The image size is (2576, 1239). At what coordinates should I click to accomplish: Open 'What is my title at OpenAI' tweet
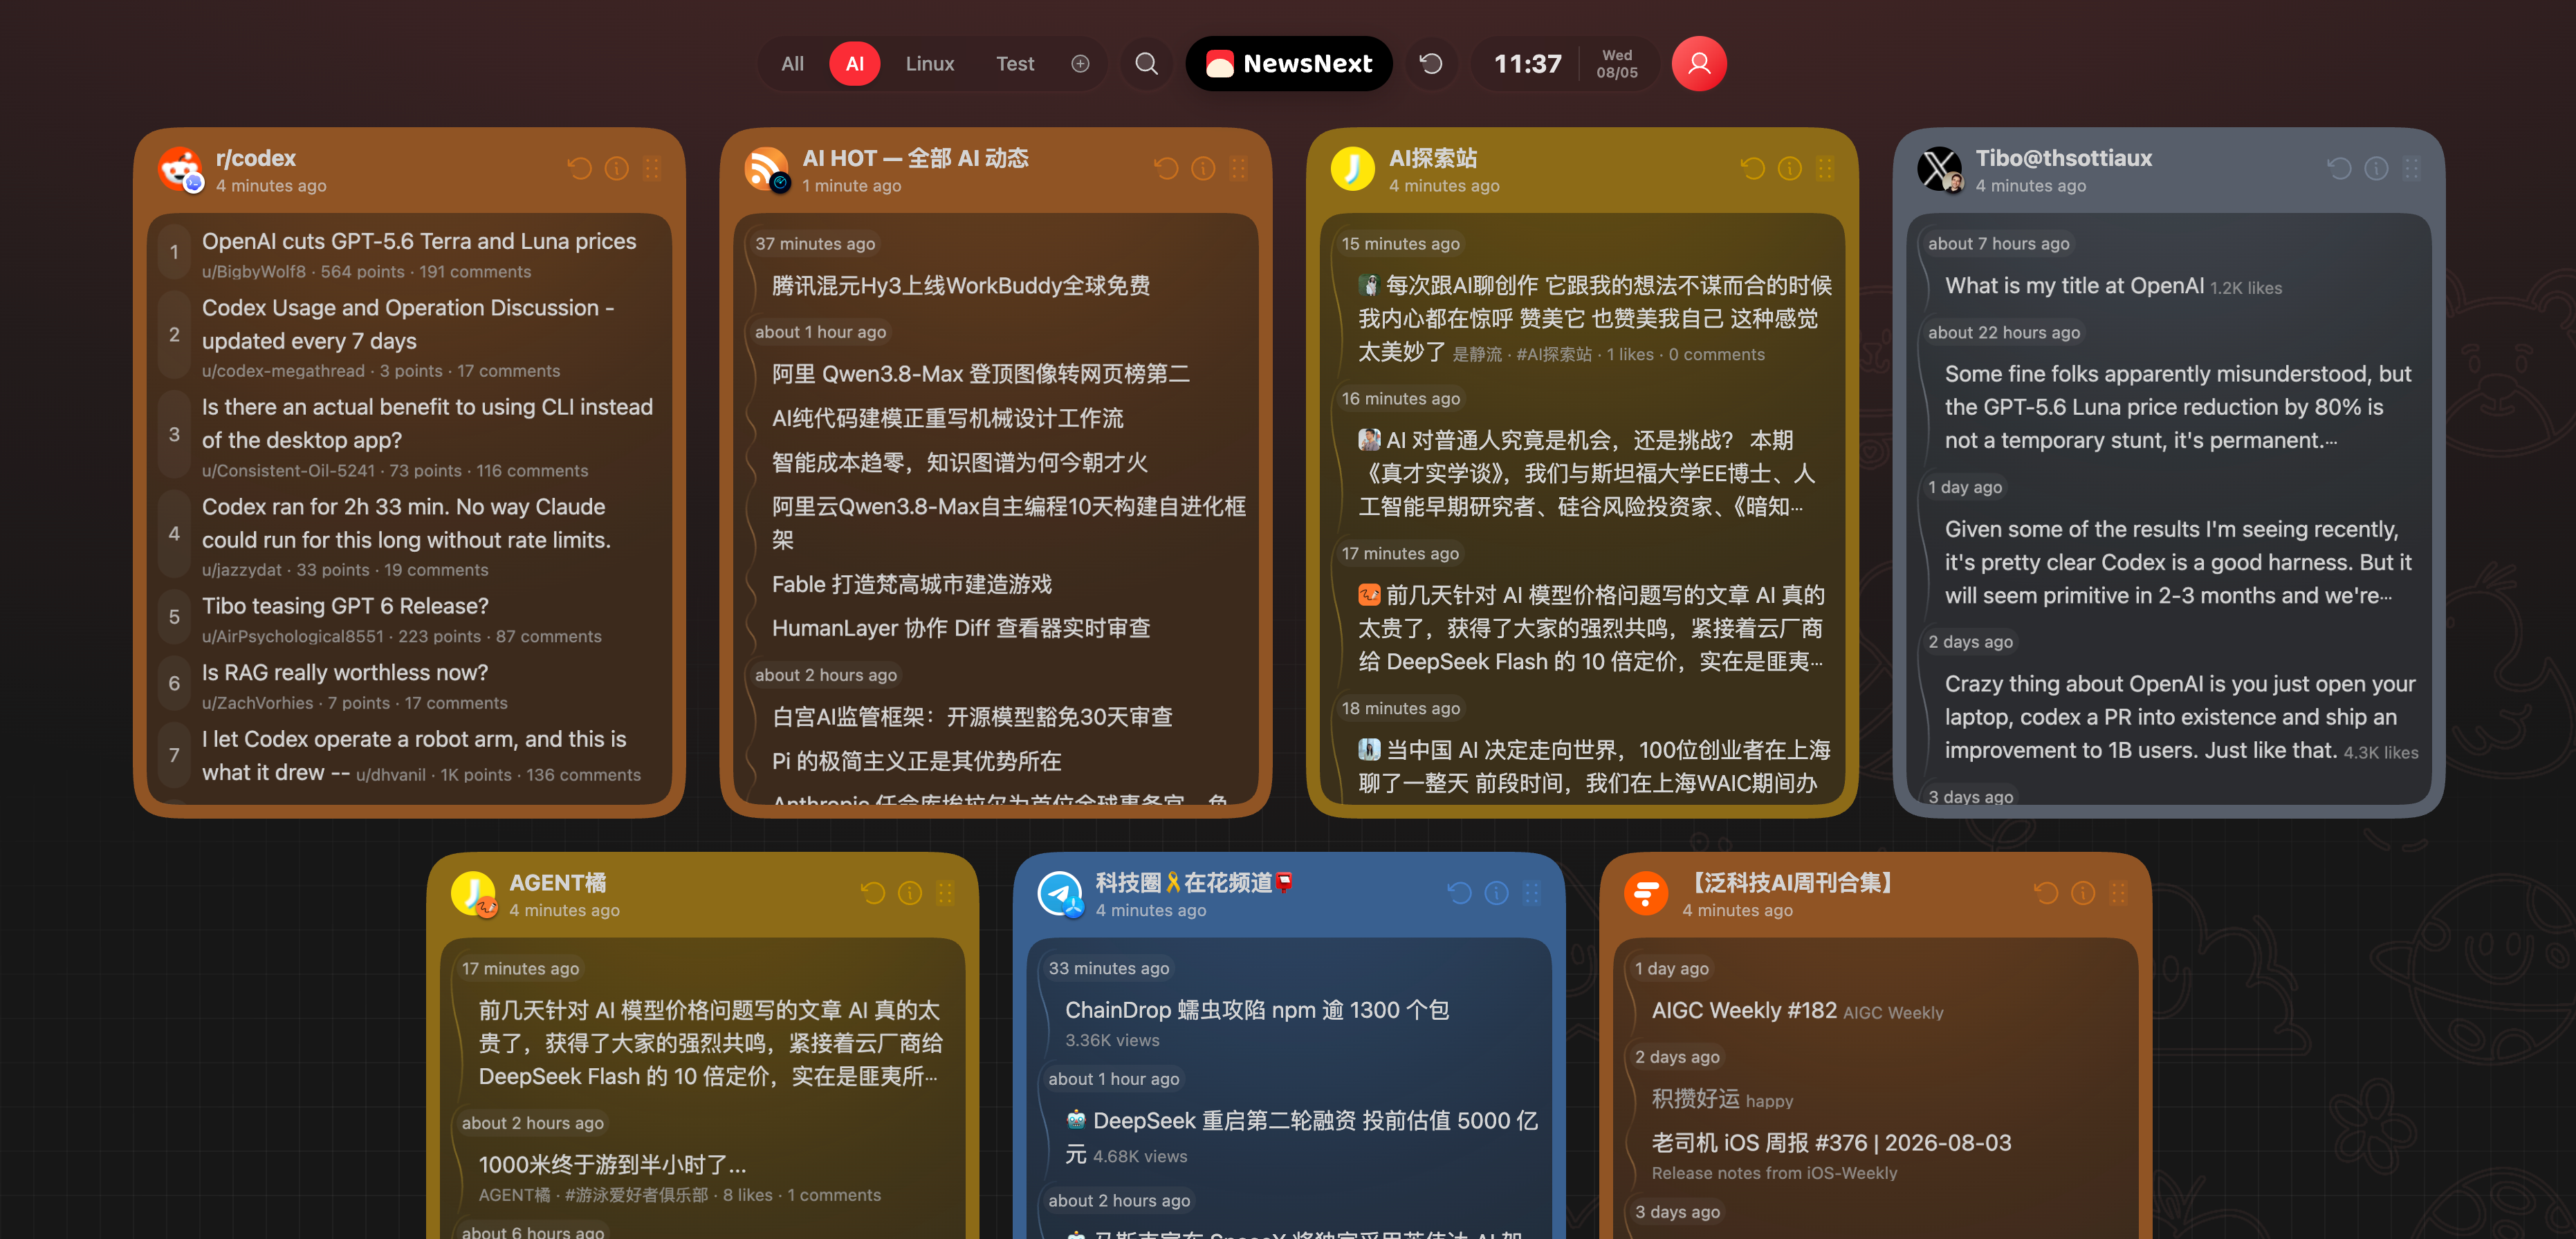(2074, 287)
